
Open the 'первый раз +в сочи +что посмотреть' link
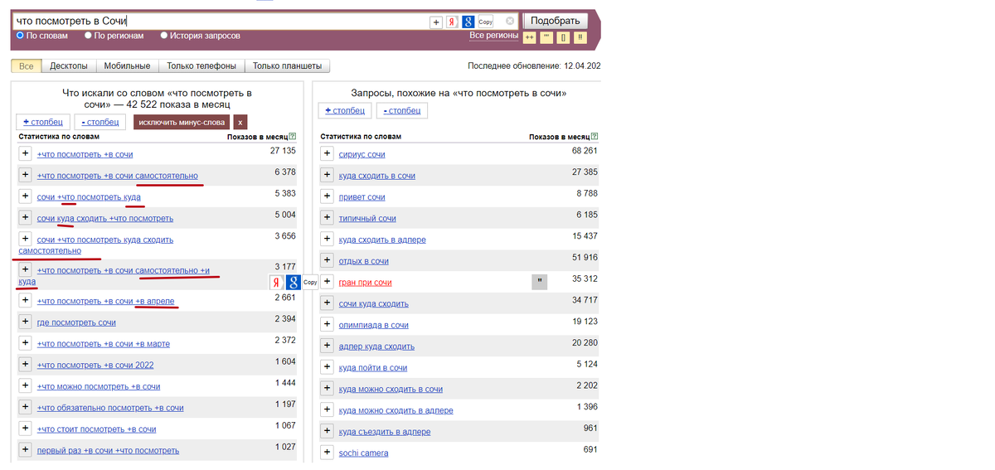tap(108, 450)
